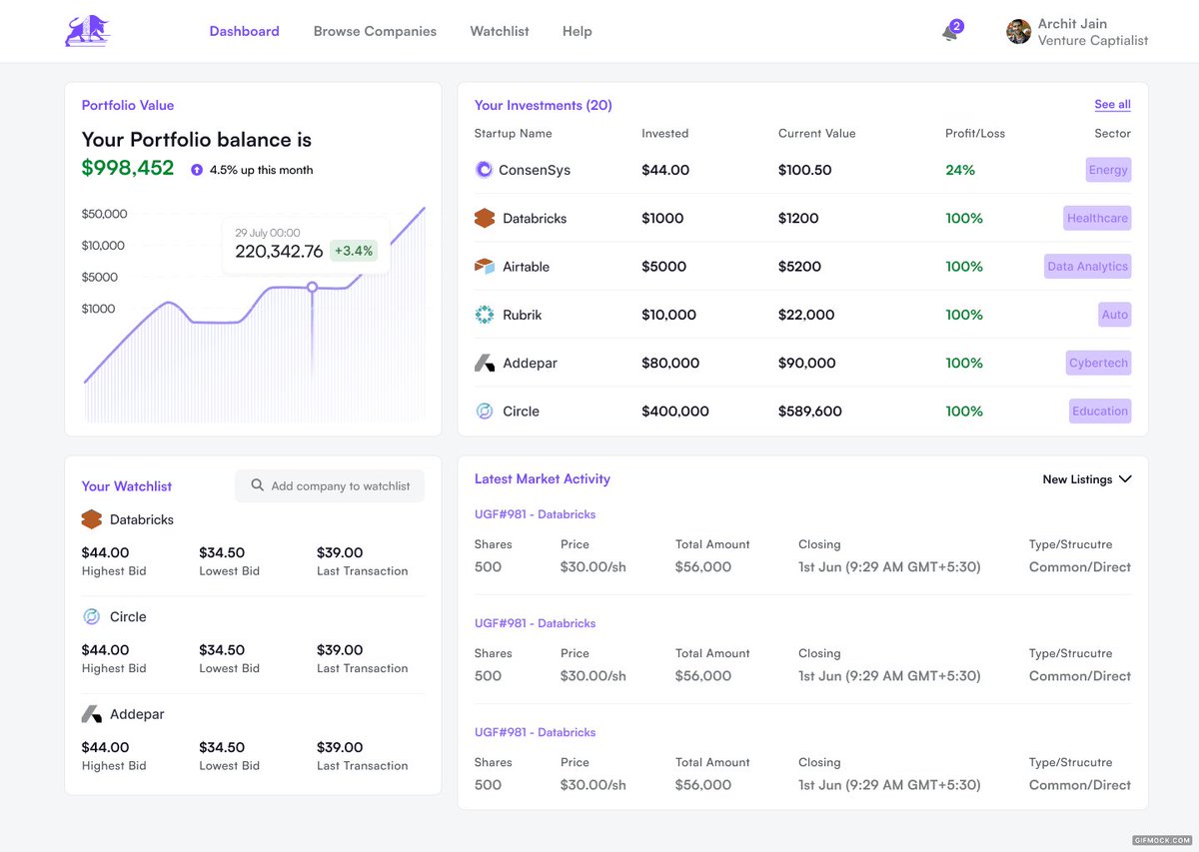Click the up-arrow icon beside 4.5% up
This screenshot has height=852, width=1199.
[x=197, y=170]
